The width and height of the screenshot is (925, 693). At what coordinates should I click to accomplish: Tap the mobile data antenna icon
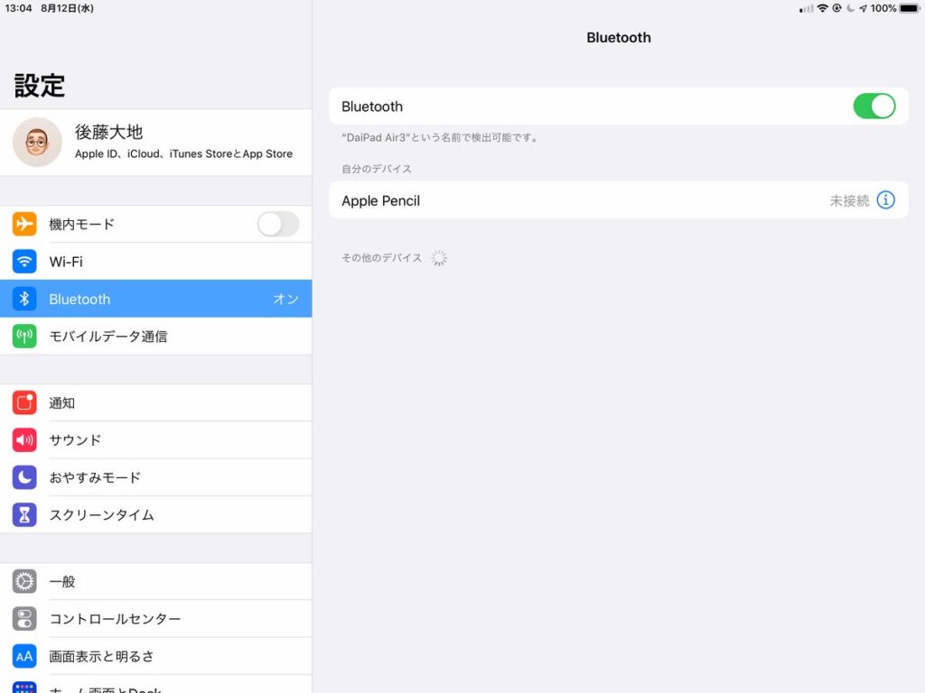(24, 336)
